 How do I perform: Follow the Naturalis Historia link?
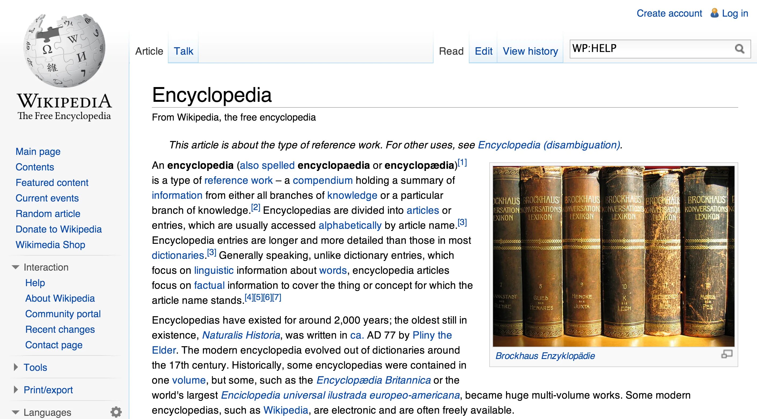point(241,335)
